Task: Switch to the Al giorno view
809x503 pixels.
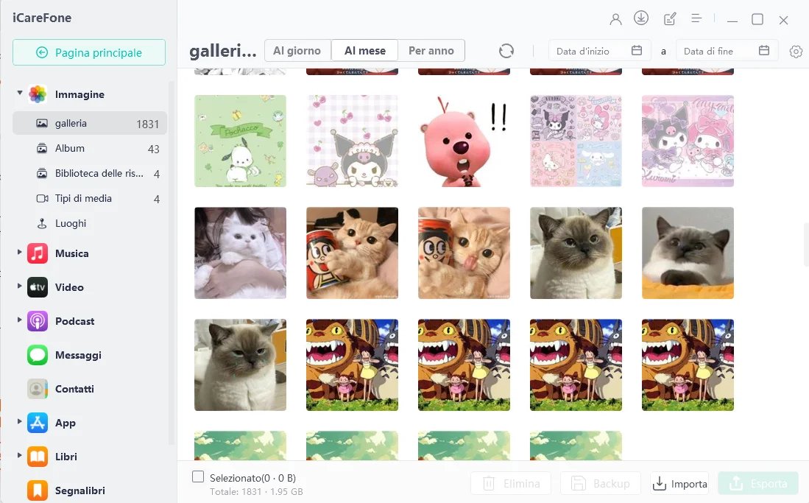Action: 297,51
